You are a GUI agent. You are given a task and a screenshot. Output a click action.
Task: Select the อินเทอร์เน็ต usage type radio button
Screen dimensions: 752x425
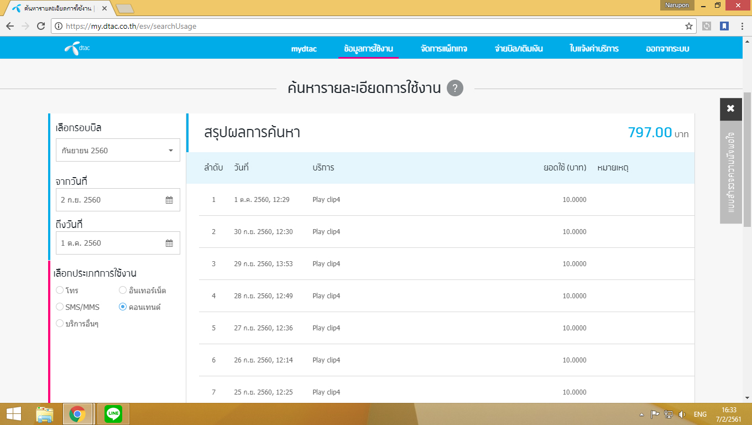click(x=123, y=290)
